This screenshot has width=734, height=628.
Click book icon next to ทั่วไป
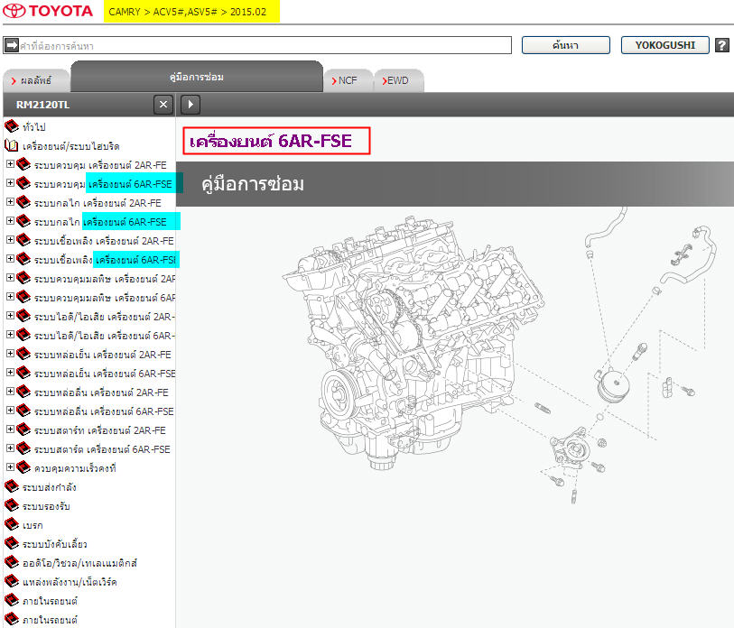click(11, 126)
